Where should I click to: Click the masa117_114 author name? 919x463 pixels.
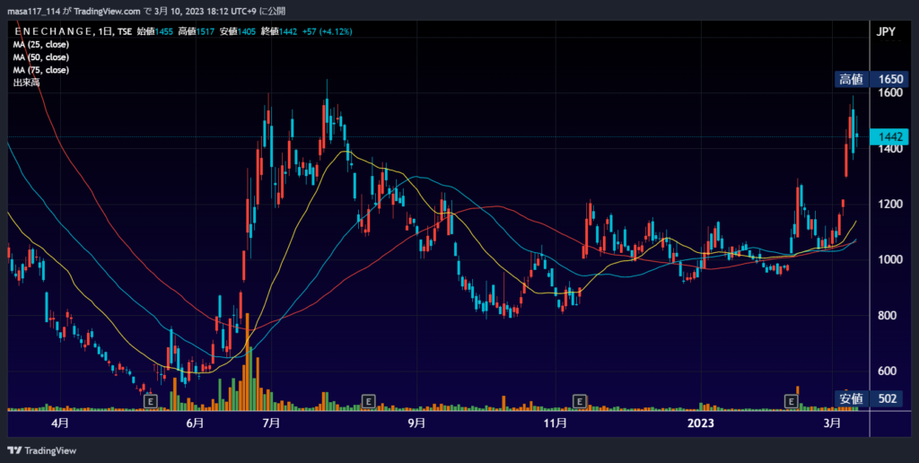click(33, 11)
